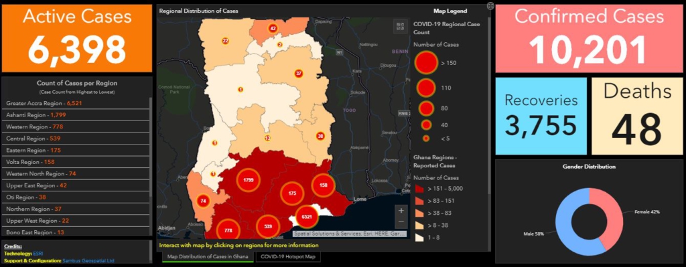686x267 pixels.
Task: Click the map attribution text bar
Action: 350,234
